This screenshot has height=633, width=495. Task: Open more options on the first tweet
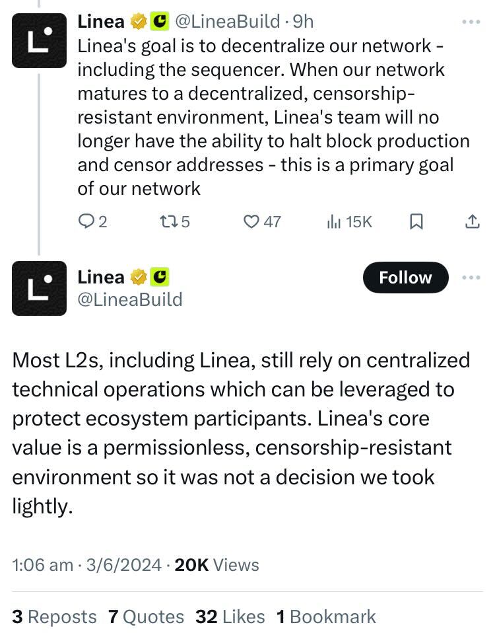pyautogui.click(x=471, y=22)
